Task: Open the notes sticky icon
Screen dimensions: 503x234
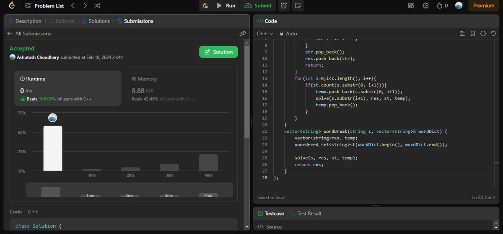Action: tap(298, 6)
